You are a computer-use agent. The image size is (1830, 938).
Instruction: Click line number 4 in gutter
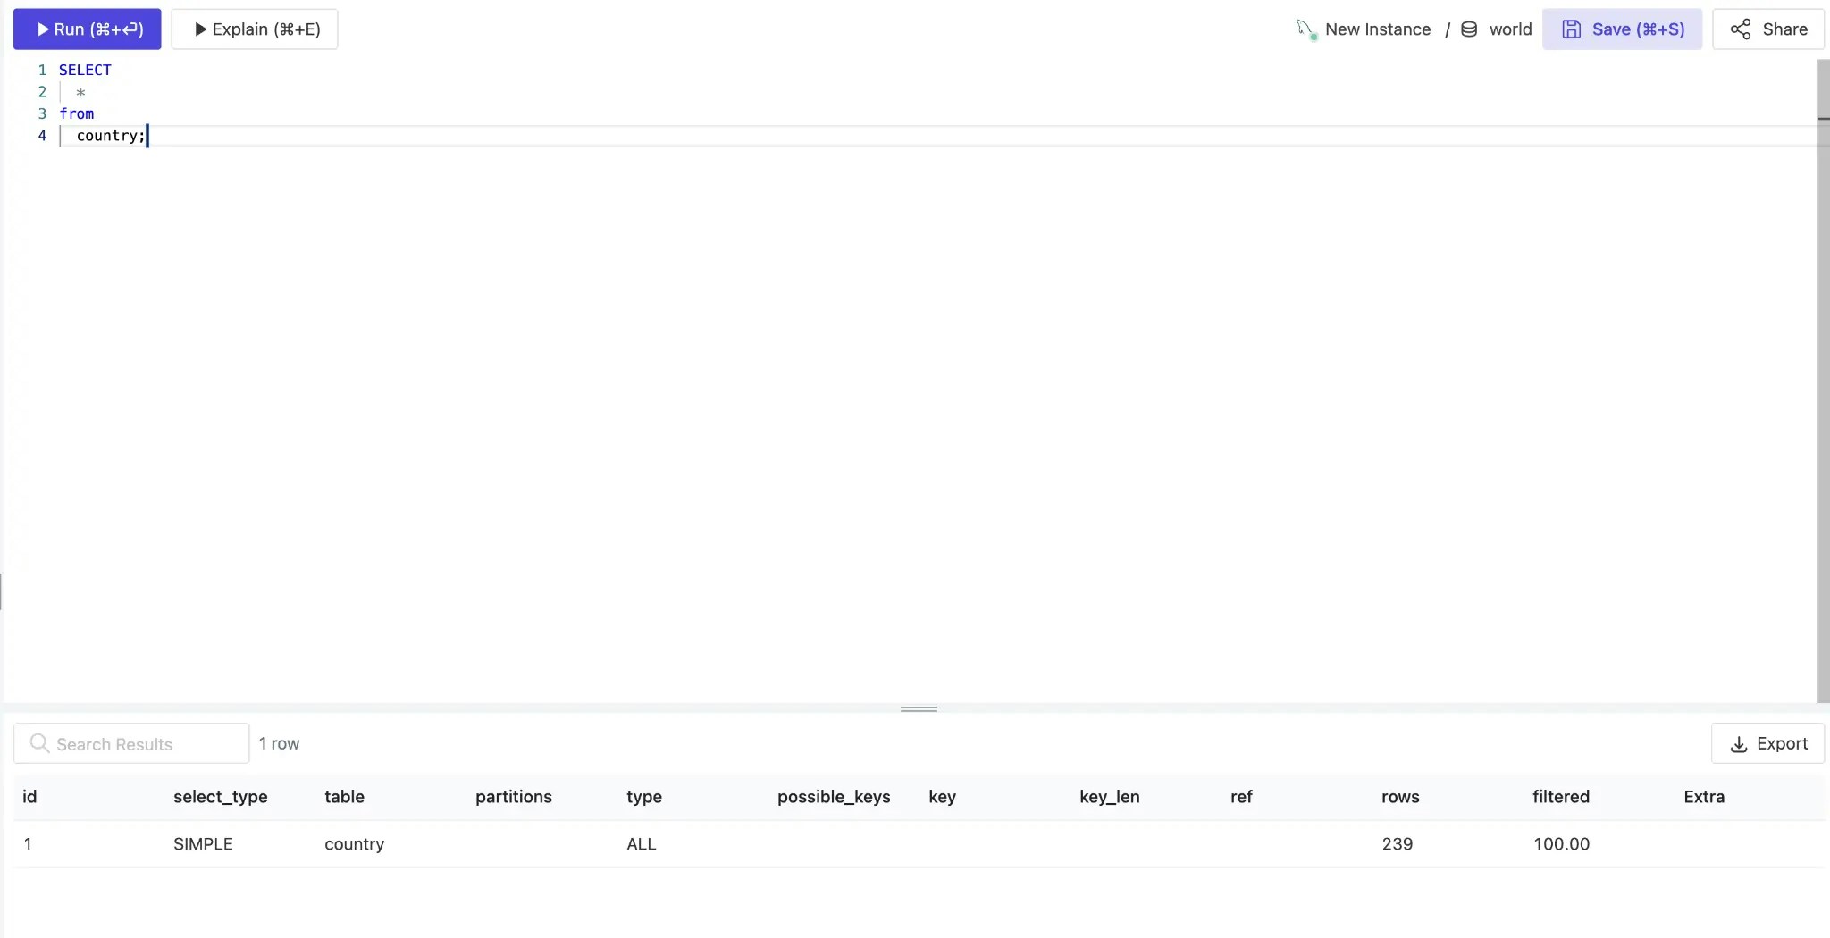[42, 136]
